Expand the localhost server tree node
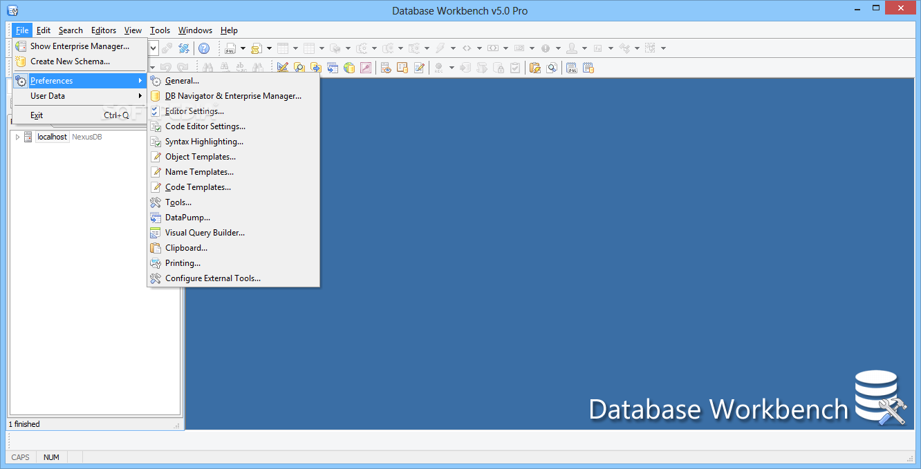This screenshot has width=921, height=469. tap(18, 137)
